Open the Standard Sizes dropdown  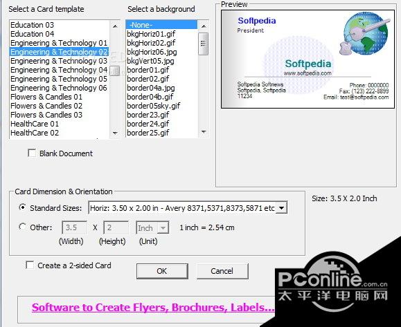pyautogui.click(x=282, y=208)
